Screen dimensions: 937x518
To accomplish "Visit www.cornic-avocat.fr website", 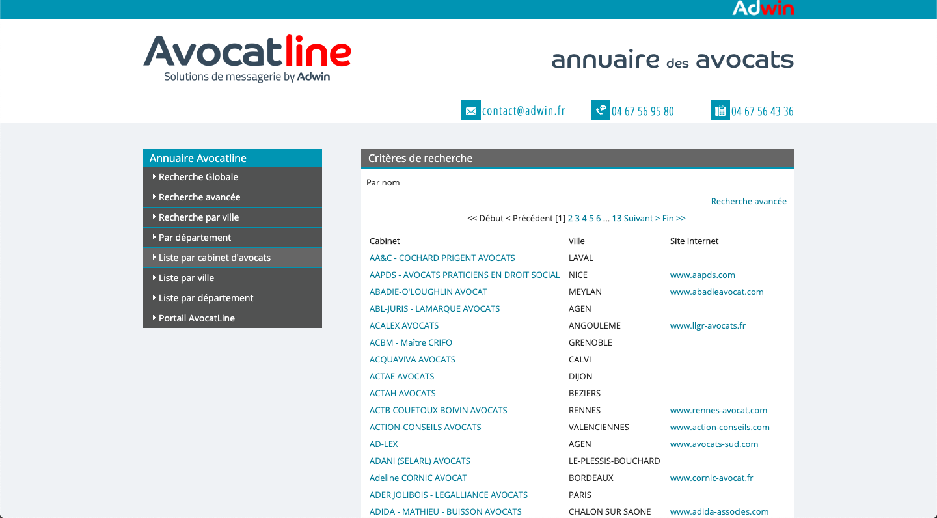I will click(712, 478).
